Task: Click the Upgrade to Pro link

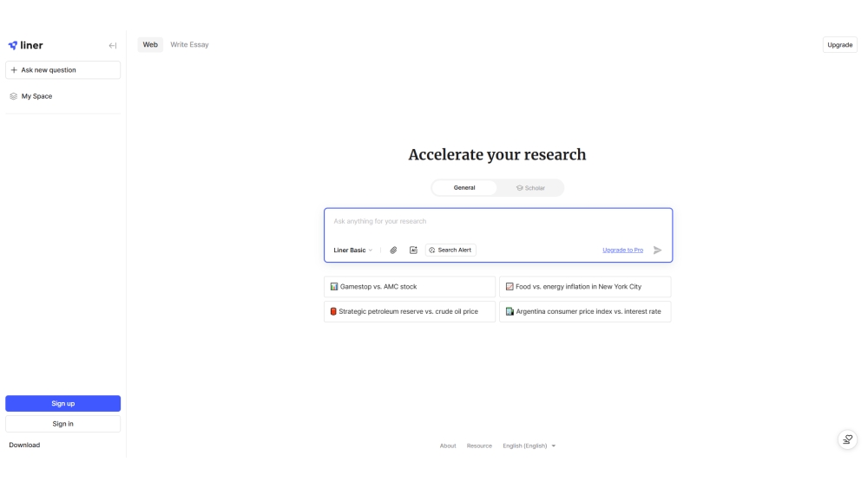Action: coord(622,250)
